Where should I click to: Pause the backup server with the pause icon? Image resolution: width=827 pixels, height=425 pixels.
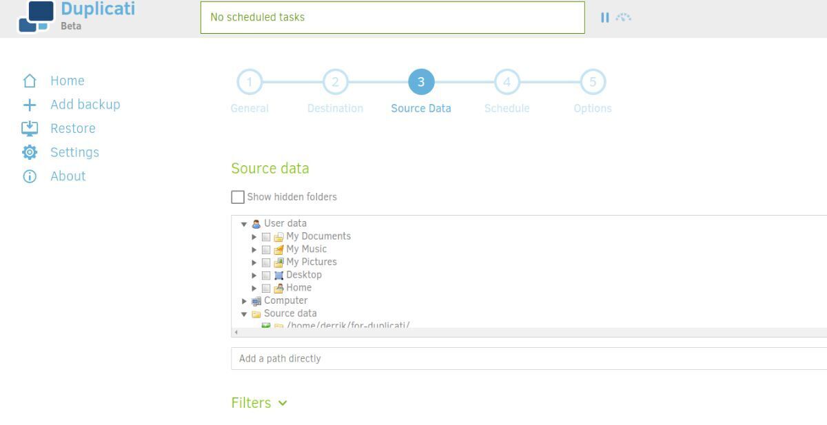(604, 17)
